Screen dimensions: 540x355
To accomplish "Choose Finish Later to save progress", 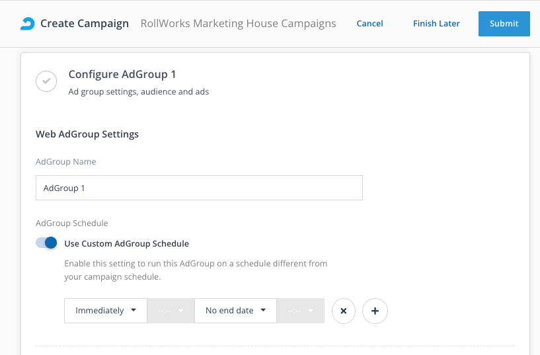I will click(x=436, y=24).
